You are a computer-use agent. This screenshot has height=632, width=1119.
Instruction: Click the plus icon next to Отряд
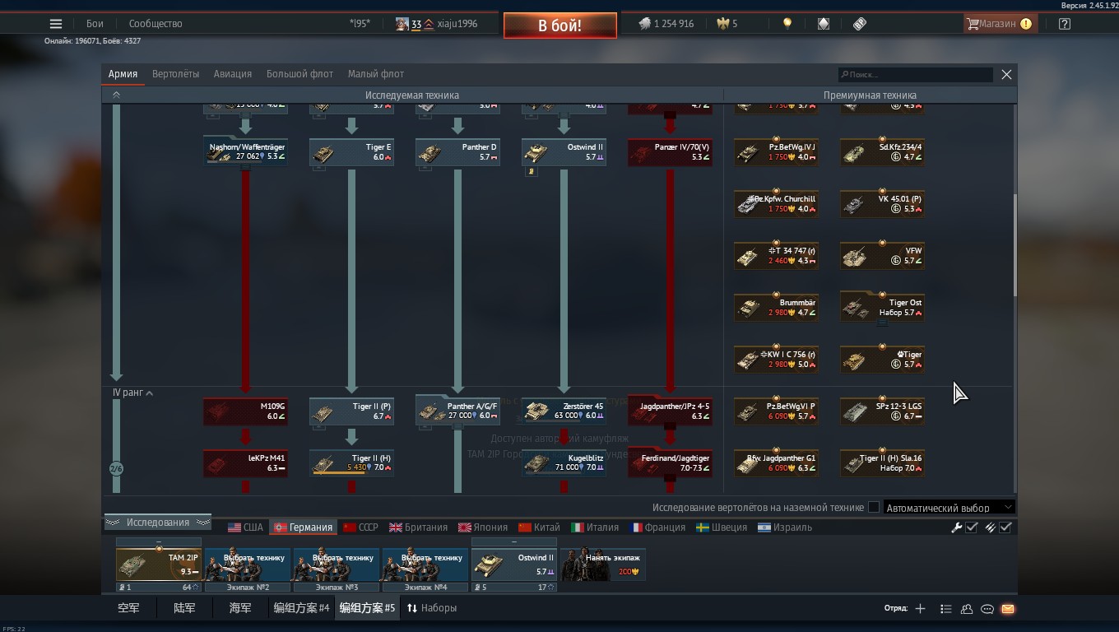click(920, 609)
